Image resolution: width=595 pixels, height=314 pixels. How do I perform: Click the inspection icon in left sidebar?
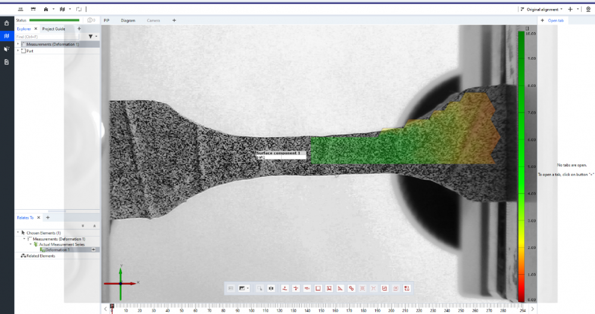(7, 49)
